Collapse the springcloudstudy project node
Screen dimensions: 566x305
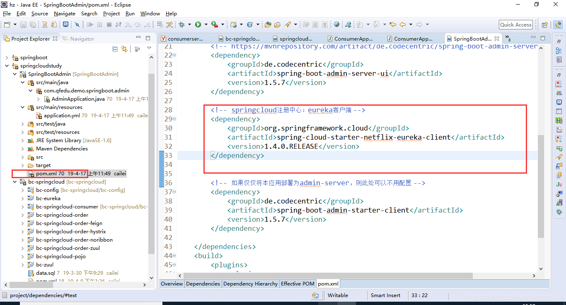coord(7,66)
